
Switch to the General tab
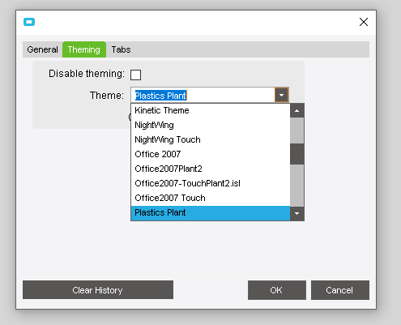point(42,49)
